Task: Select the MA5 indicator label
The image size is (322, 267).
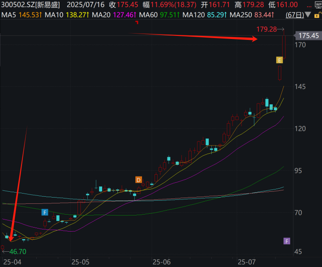Action: [x=9, y=15]
